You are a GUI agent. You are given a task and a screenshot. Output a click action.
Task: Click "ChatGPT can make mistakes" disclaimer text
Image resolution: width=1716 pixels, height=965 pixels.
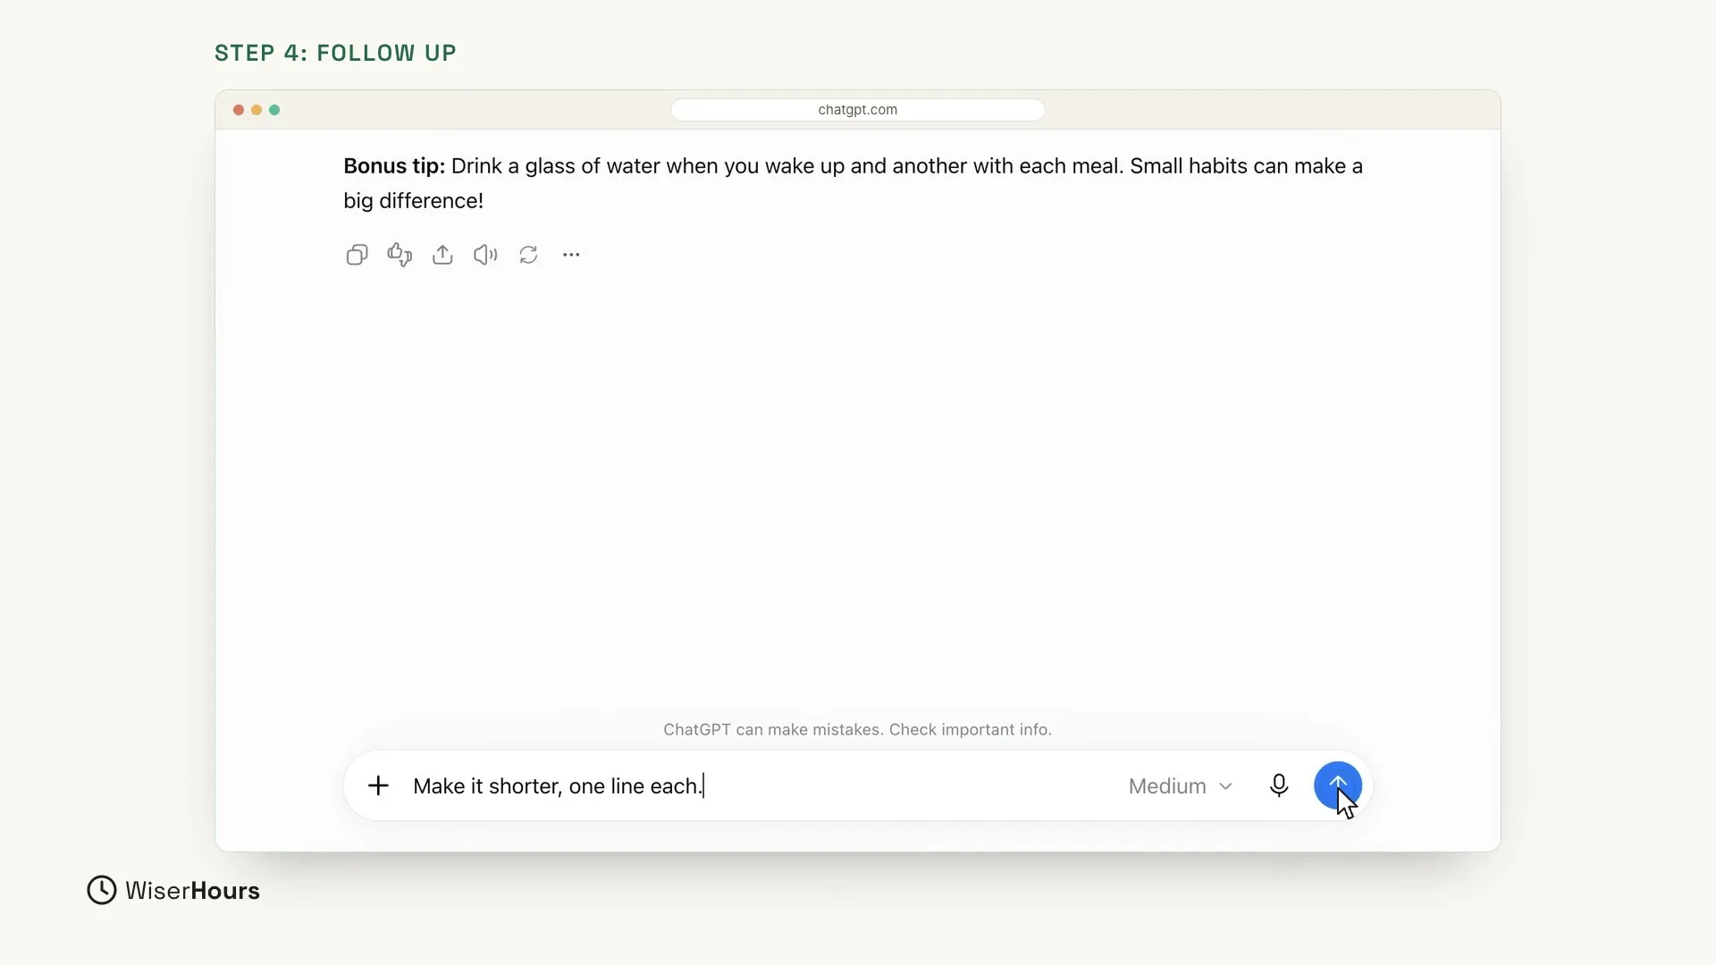(x=858, y=730)
